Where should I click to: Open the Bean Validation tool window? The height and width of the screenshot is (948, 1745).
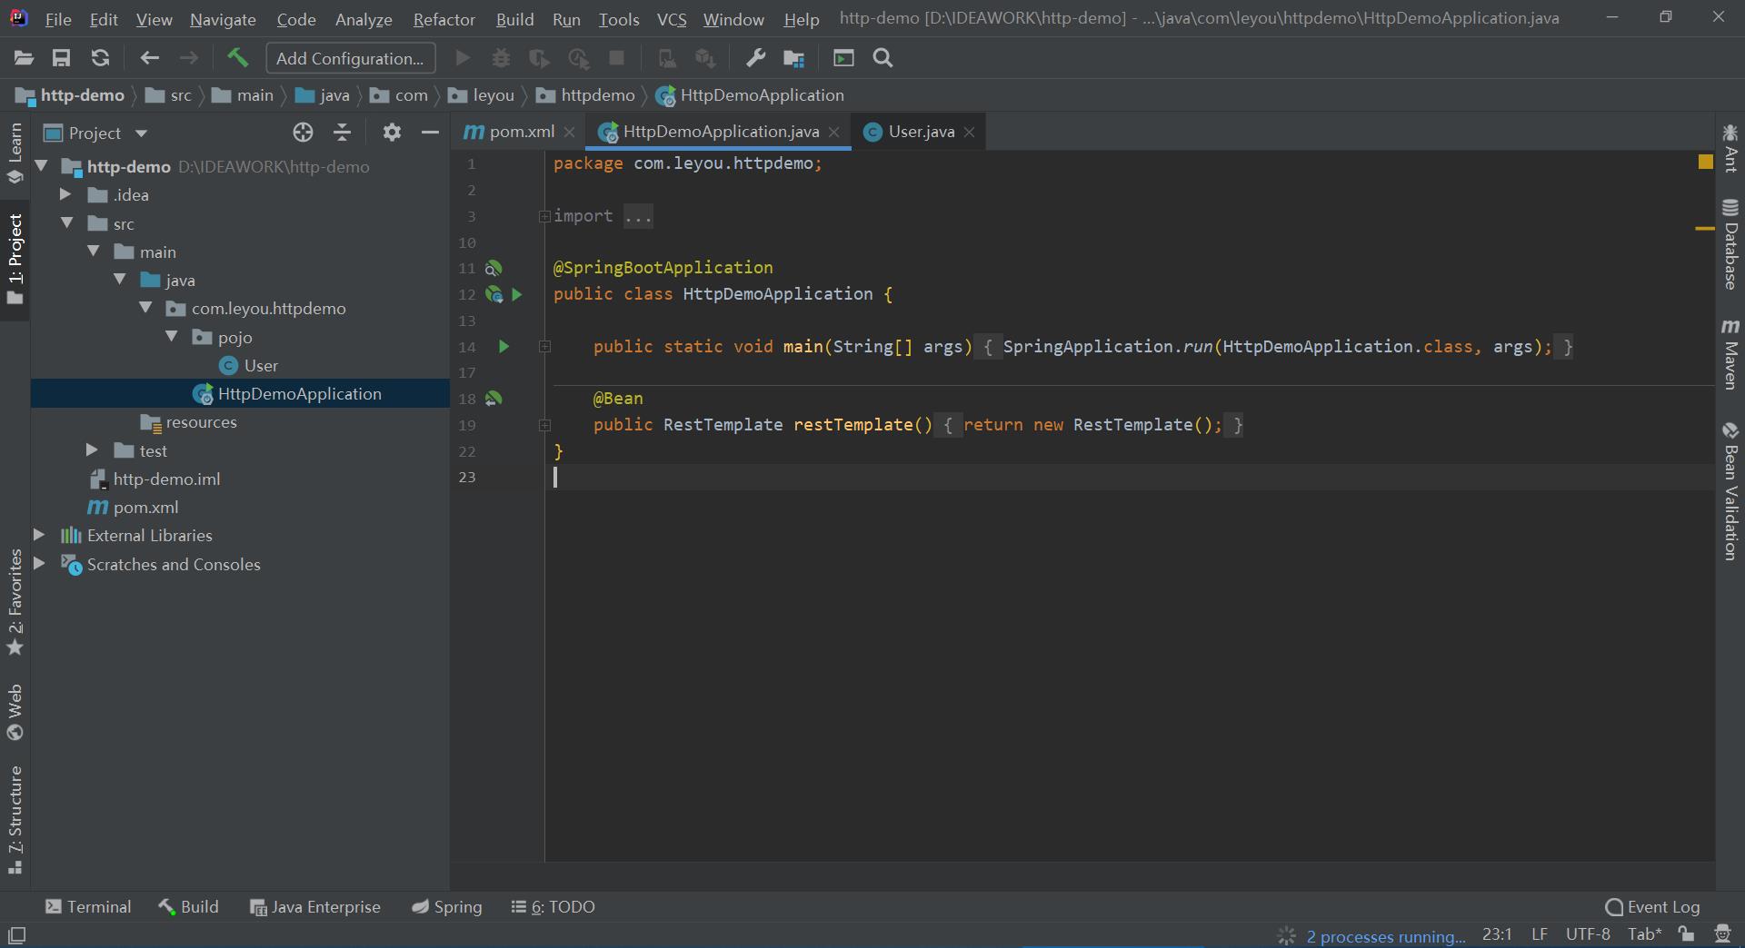[1730, 491]
